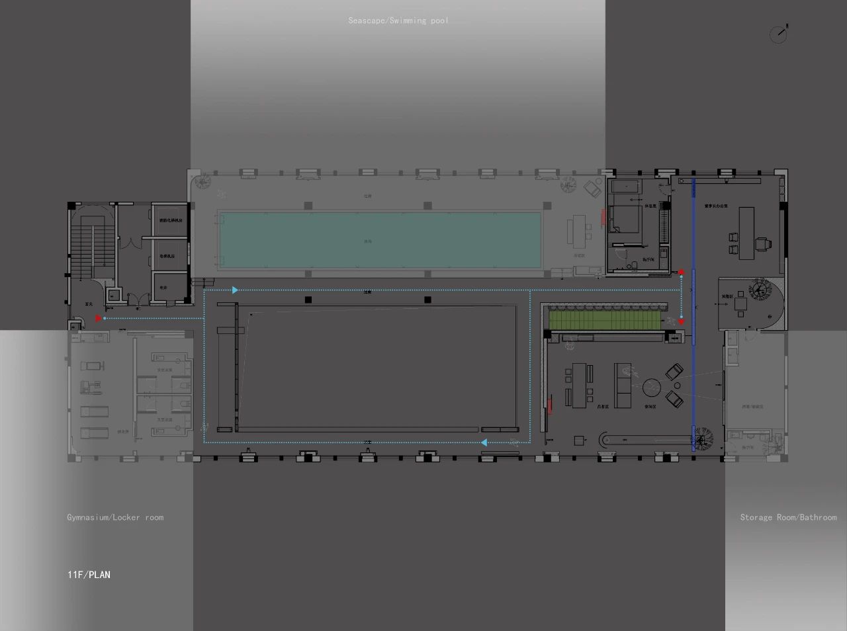Viewport: 847px width, 631px height.
Task: Click the Seascape/Swimming pool label
Action: click(398, 21)
